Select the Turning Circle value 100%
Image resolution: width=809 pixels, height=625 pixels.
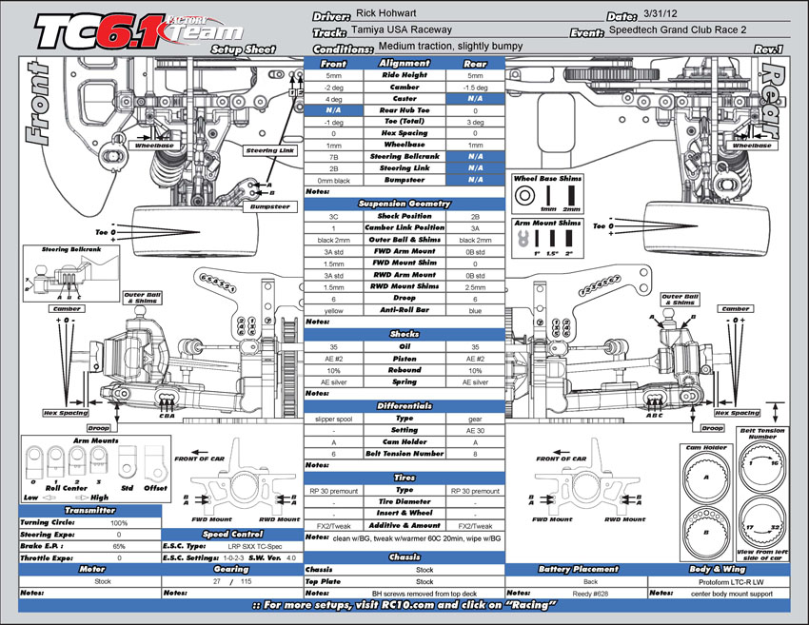click(x=119, y=523)
